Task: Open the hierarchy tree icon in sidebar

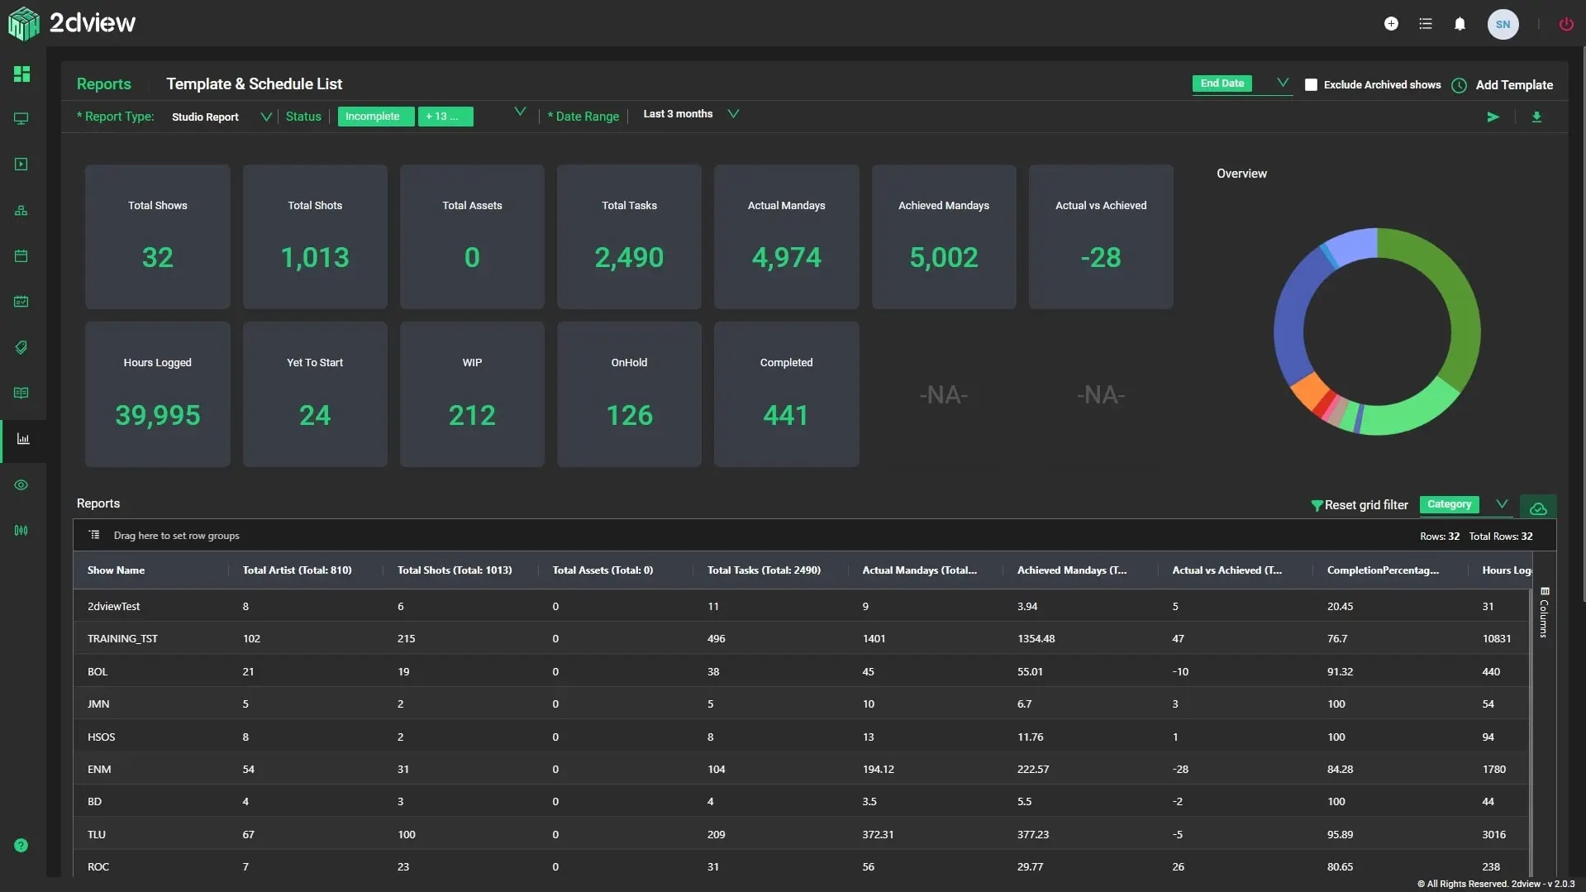Action: (21, 211)
